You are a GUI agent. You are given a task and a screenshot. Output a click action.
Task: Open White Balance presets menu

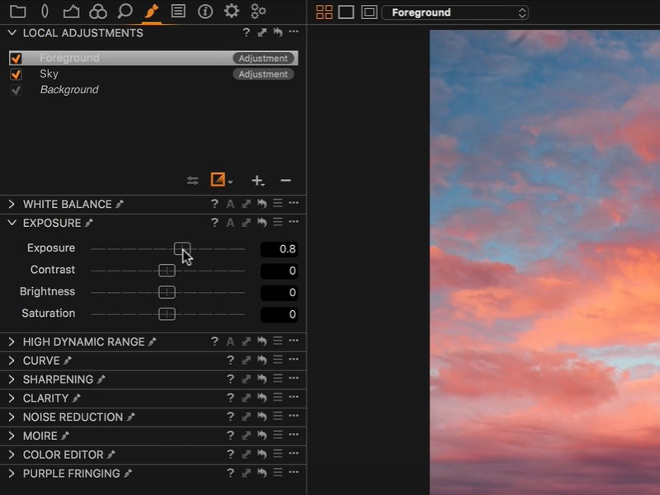[278, 203]
